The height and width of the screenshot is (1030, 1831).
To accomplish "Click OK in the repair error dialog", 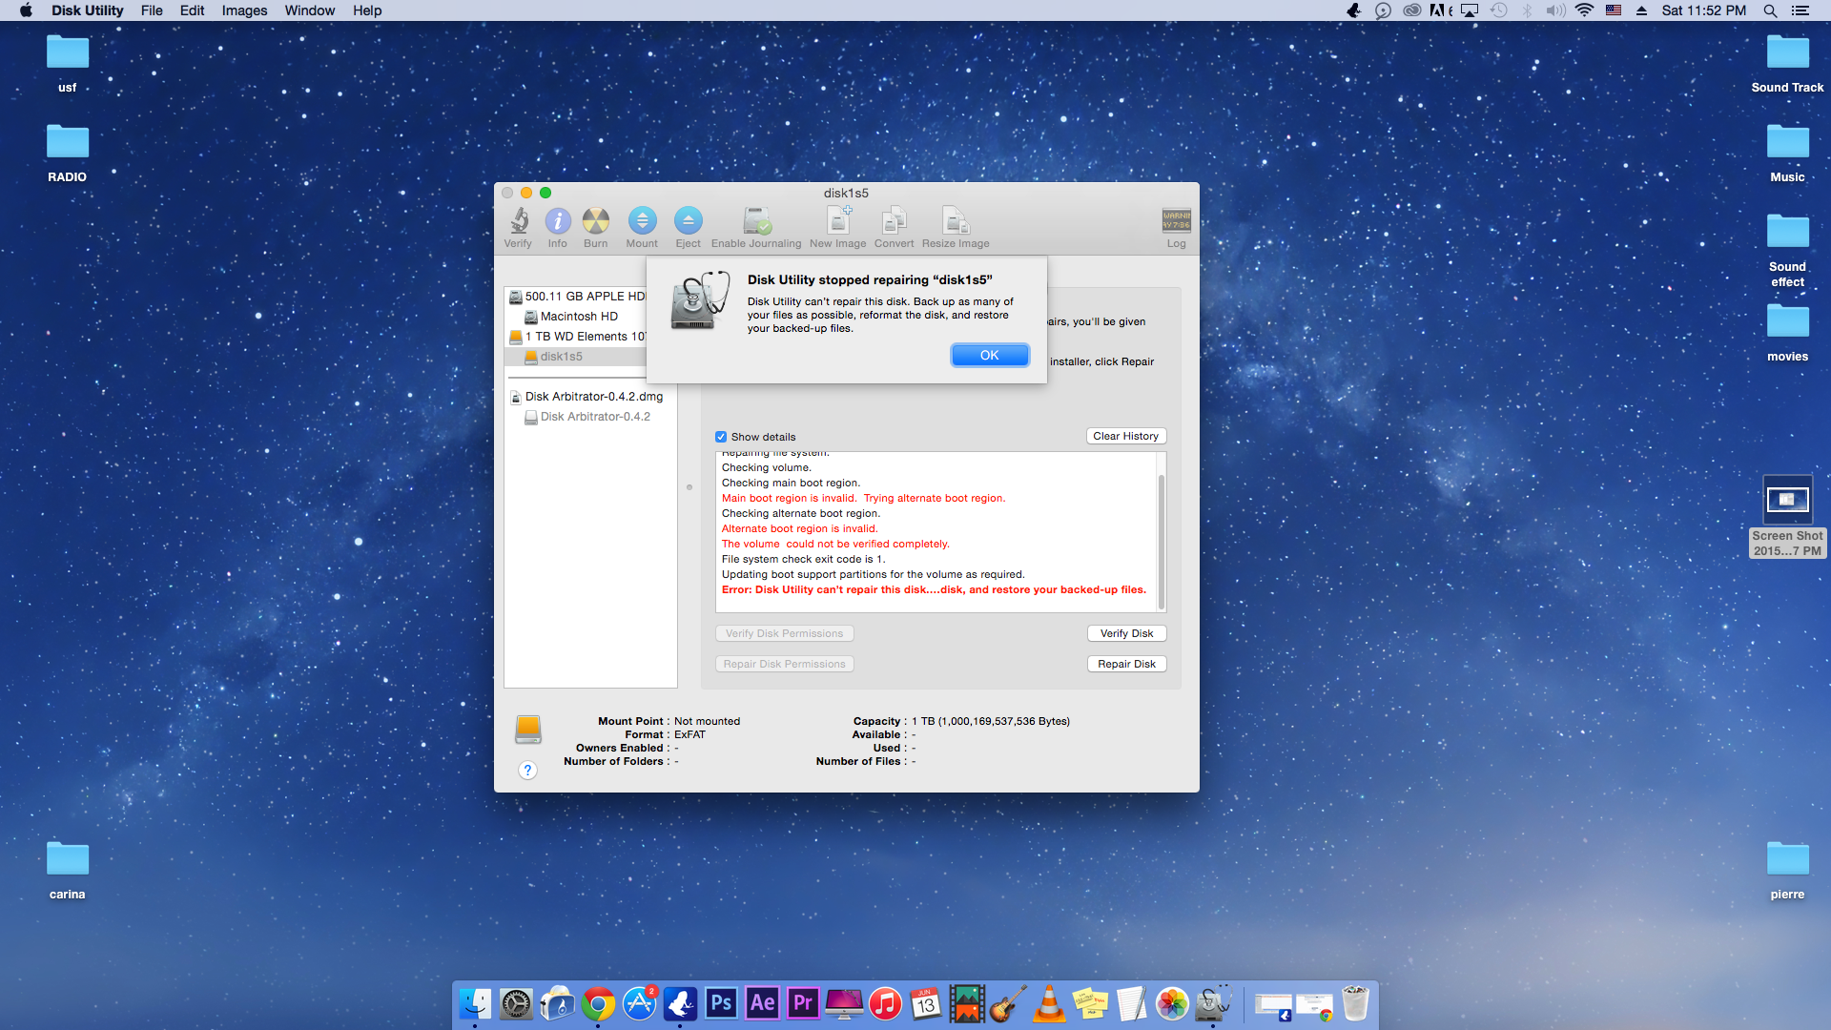I will click(990, 355).
